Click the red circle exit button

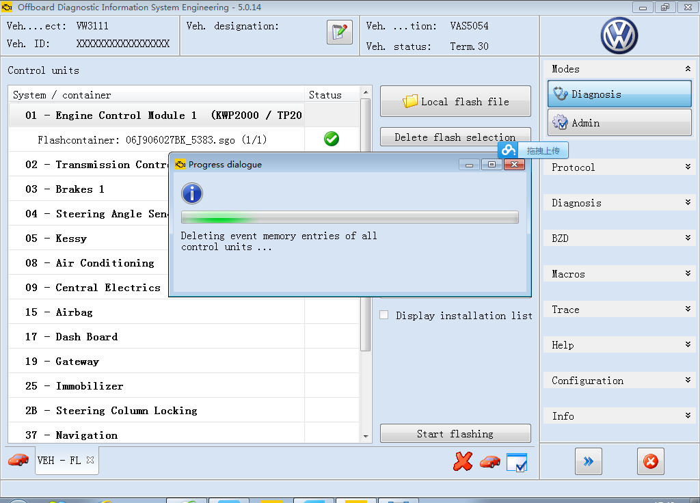point(651,461)
